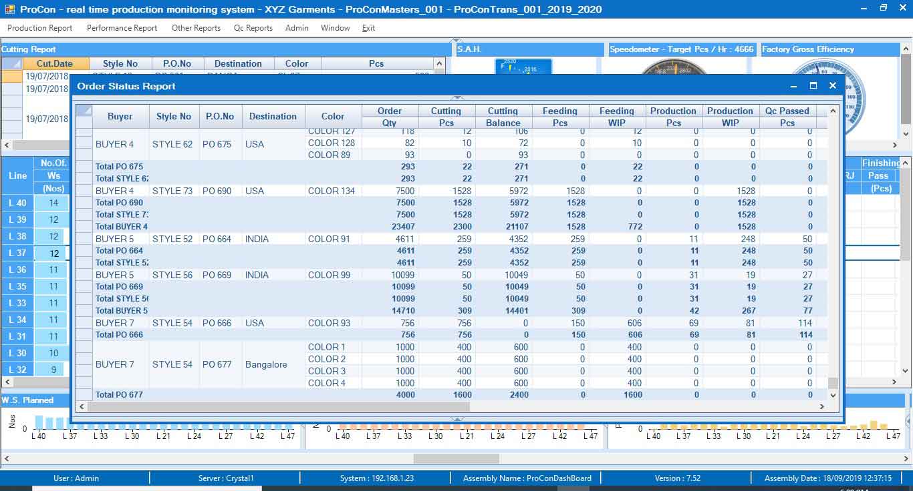Click the S.A.H. indicator graphic
Image resolution: width=913 pixels, height=491 pixels.
[523, 66]
